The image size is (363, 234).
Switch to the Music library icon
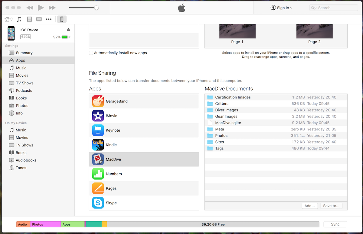(x=19, y=19)
